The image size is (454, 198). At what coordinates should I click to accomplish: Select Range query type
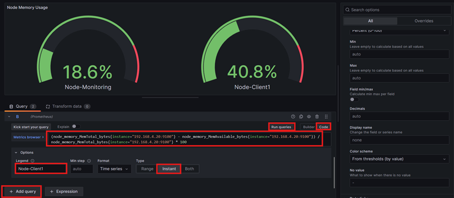[147, 169]
